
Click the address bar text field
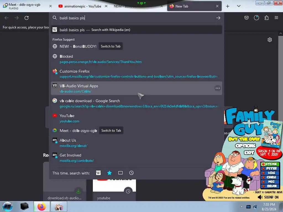click(x=135, y=18)
